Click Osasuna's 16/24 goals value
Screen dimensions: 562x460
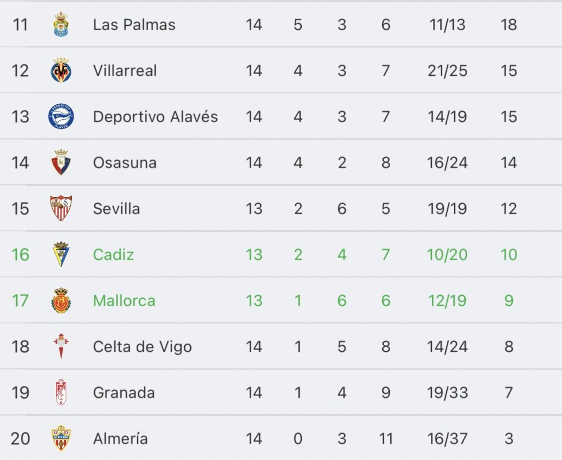[x=447, y=163]
